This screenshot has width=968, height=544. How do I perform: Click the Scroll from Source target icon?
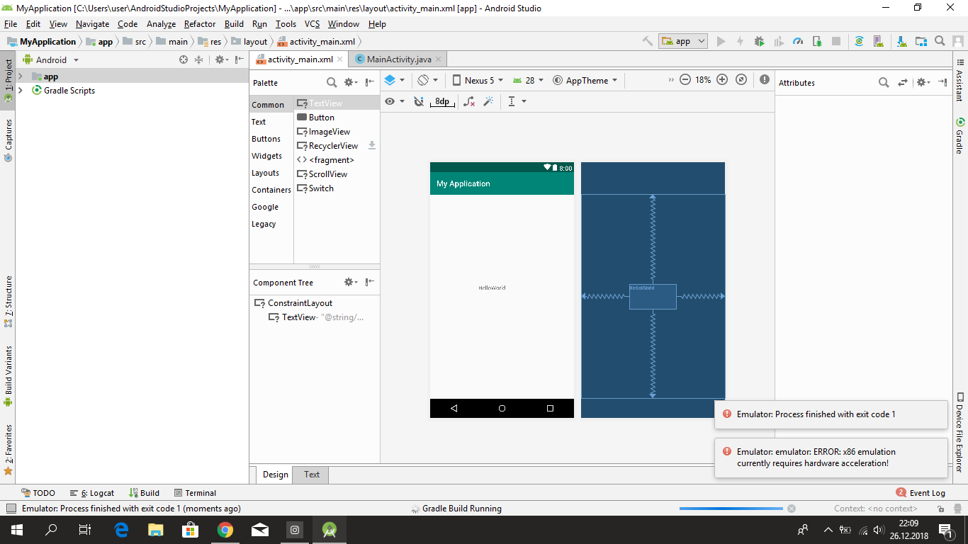pos(184,60)
